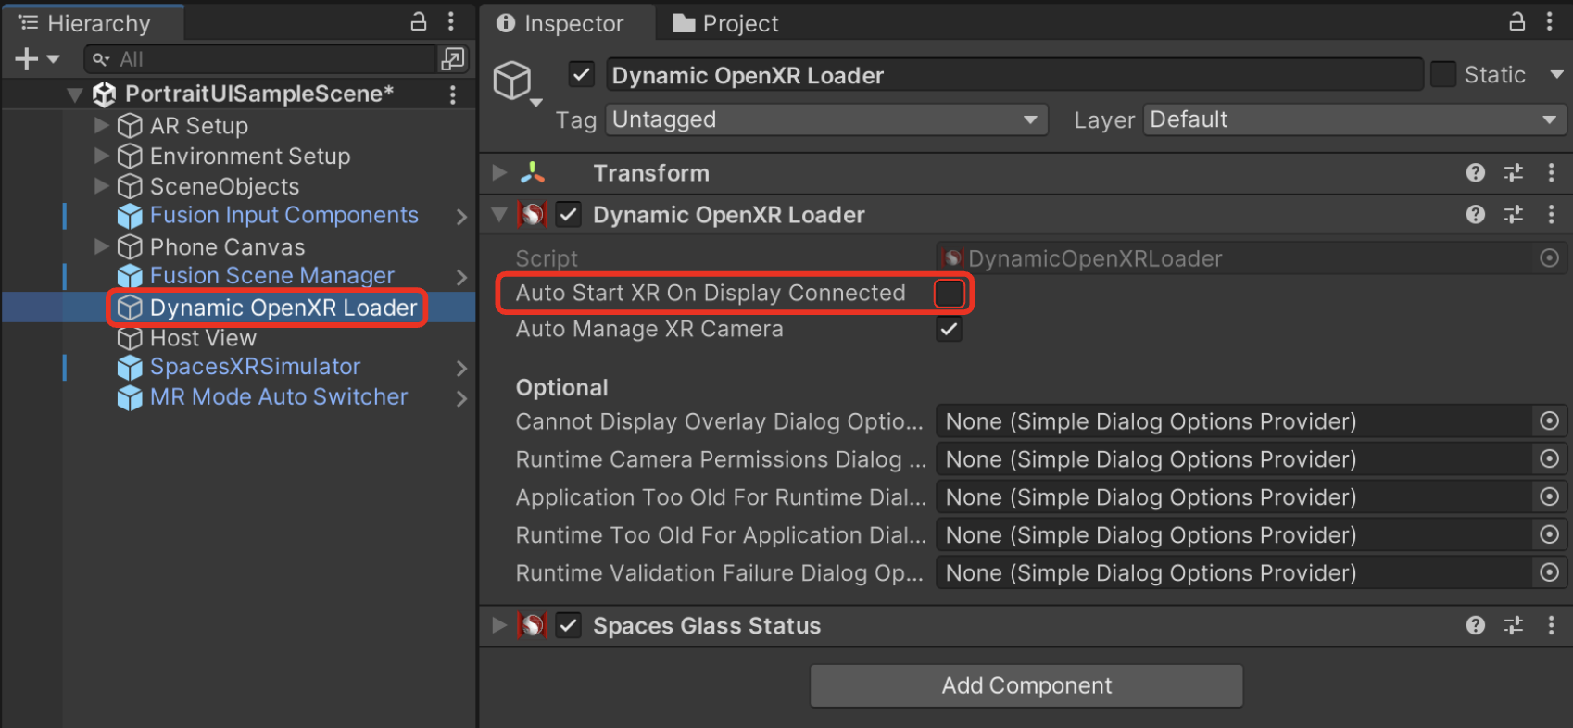Click the Hierarchy panel lock icon
The width and height of the screenshot is (1573, 728).
coord(419,21)
